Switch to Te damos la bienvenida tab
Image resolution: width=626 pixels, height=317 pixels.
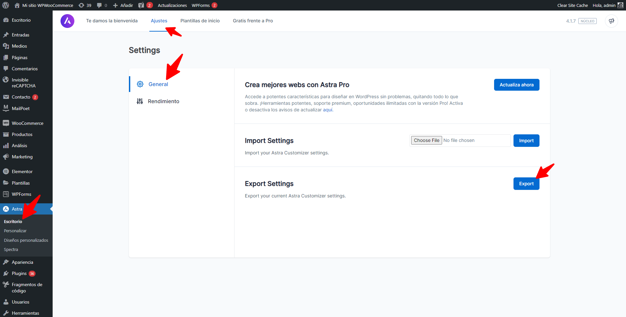point(112,21)
